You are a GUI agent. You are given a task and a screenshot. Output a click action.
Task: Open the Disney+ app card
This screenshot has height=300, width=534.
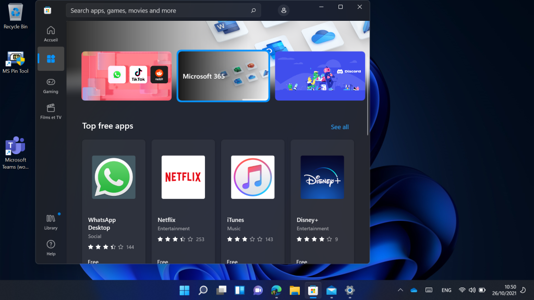click(x=322, y=201)
